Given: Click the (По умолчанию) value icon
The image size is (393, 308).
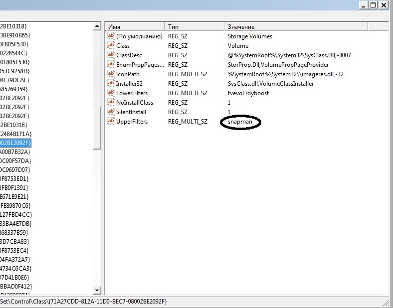Looking at the screenshot, I should click(x=111, y=36).
